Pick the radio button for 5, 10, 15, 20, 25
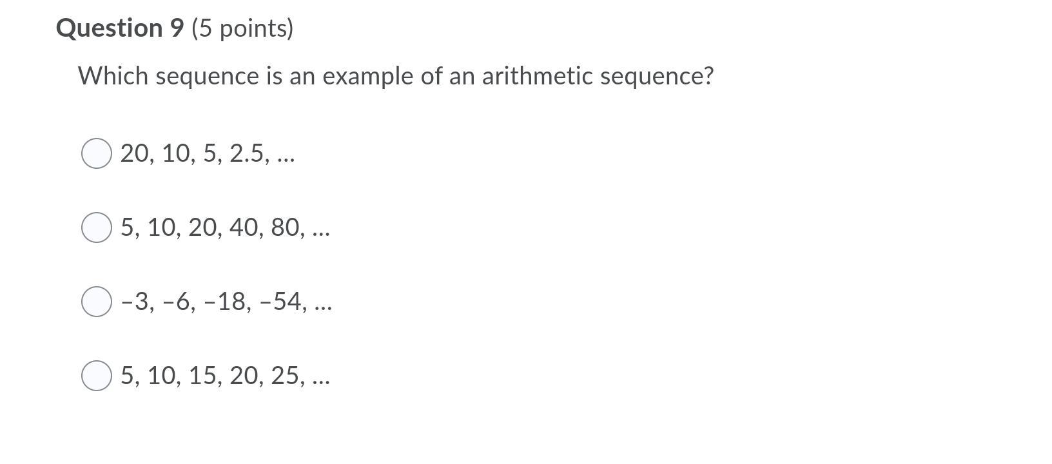Viewport: 1052px width, 464px height. point(97,375)
